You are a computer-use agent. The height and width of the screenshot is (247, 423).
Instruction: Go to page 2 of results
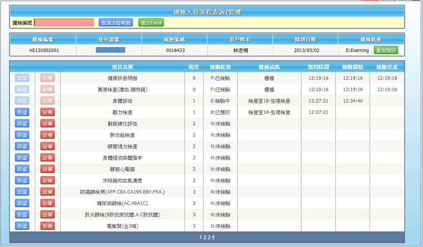[x=205, y=237]
